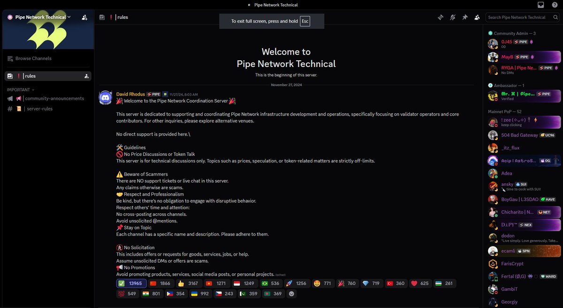Image resolution: width=563 pixels, height=308 pixels.
Task: Click David Rhodus avatar
Action: point(106,98)
